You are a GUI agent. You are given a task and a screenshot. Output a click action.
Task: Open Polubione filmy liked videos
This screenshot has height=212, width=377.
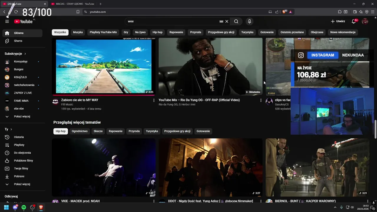pyautogui.click(x=22, y=160)
